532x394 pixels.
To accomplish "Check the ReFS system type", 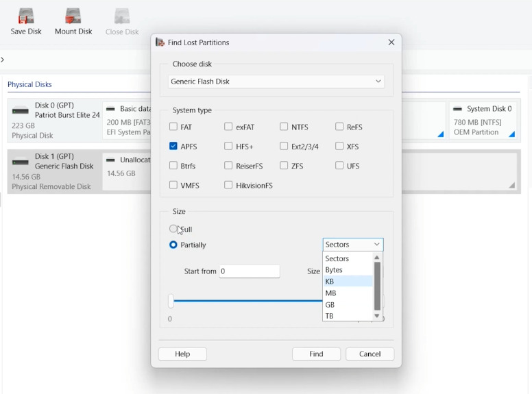I will pos(339,127).
